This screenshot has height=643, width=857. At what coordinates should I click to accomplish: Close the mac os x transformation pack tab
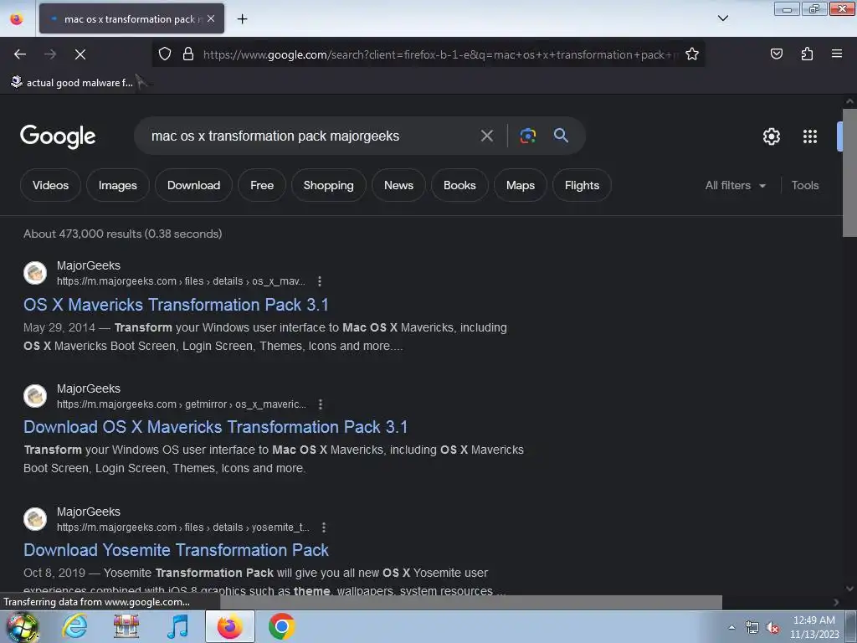pyautogui.click(x=211, y=18)
